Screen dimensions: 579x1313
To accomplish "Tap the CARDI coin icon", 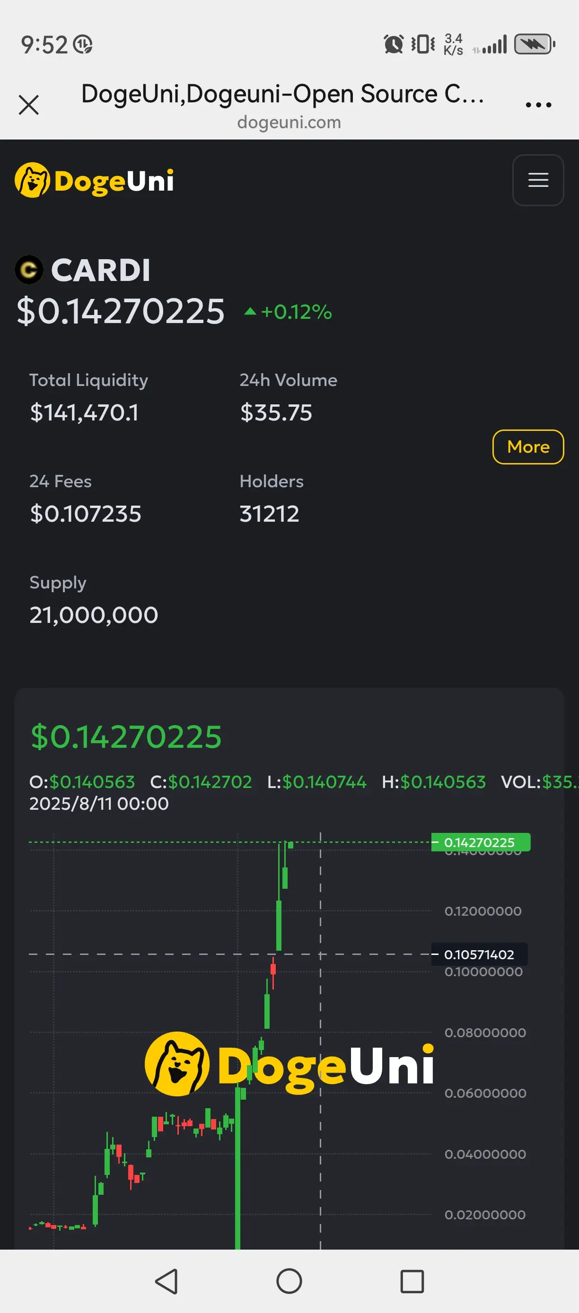I will pos(28,270).
